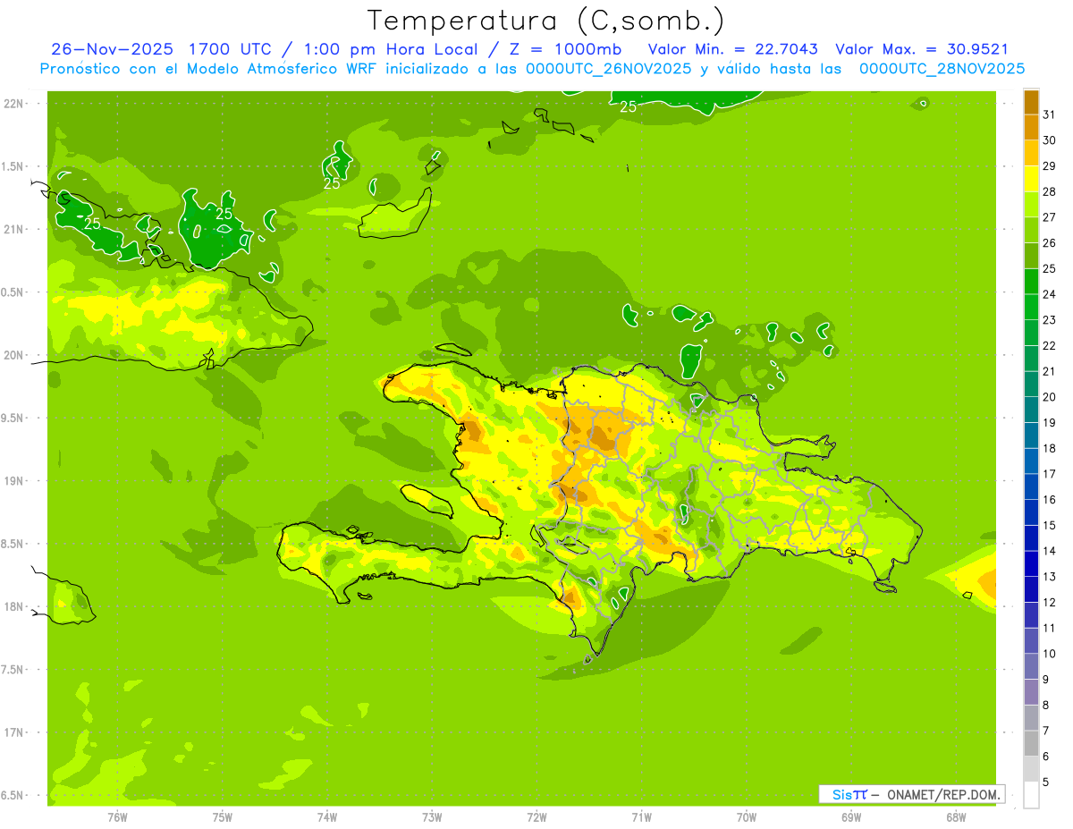Screen dimensions: 1073x829
Task: Click the colorbar label '11'
Action: click(x=1049, y=628)
